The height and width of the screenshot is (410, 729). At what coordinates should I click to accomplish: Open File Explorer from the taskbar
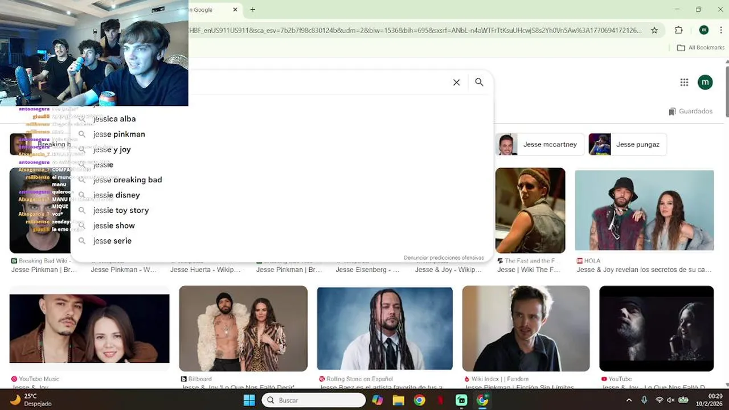pyautogui.click(x=398, y=400)
